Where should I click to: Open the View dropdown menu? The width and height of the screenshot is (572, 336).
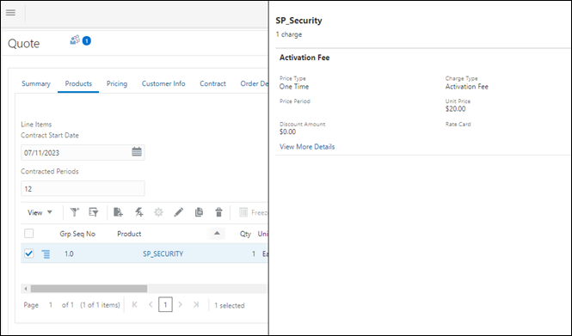coord(40,212)
